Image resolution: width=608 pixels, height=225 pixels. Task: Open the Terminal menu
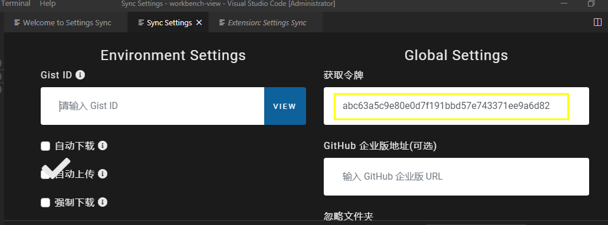click(16, 4)
